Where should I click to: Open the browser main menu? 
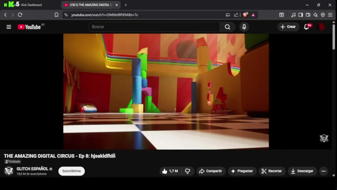330,15
